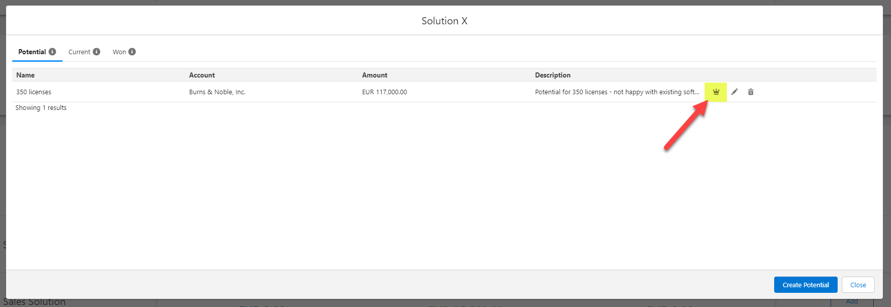Click the crown icon on the 350 licenses row
891x307 pixels.
(716, 92)
